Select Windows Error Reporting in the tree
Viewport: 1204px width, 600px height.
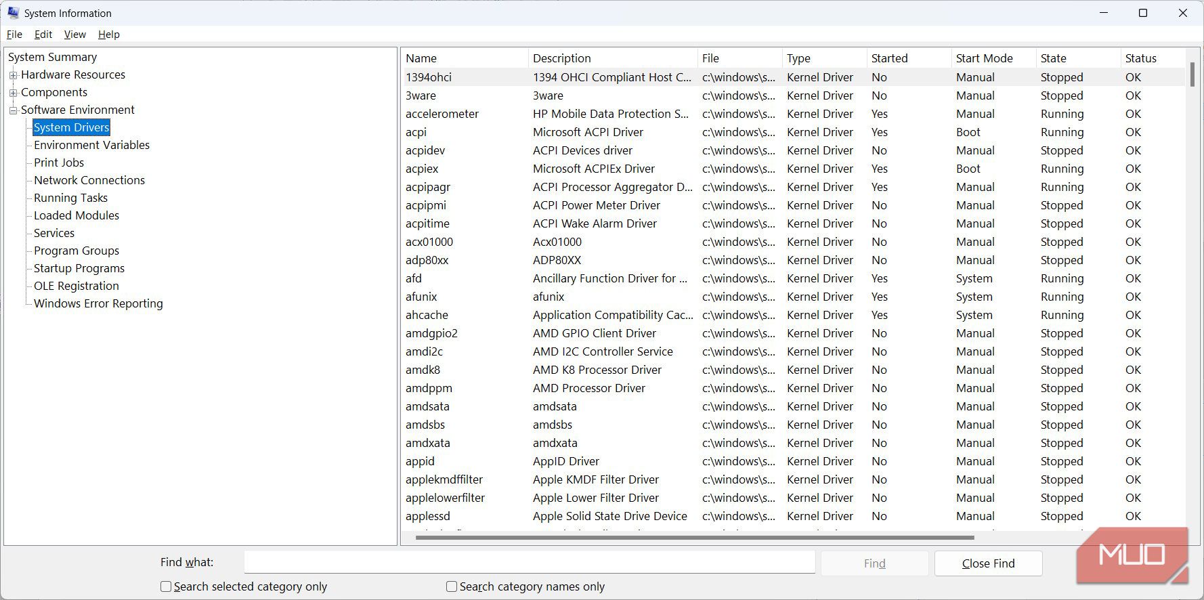tap(98, 303)
